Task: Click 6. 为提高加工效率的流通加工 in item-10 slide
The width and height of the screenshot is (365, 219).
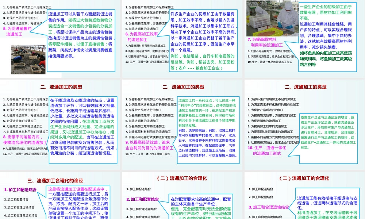Action: [267, 126]
